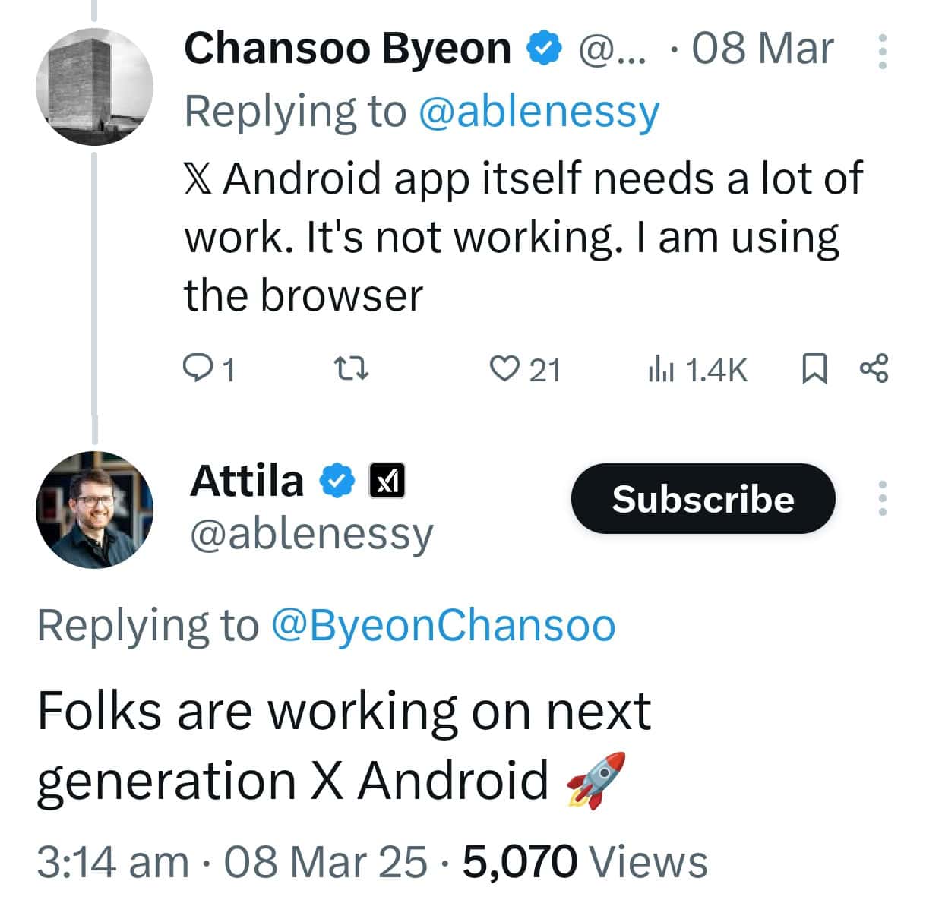View Attila's profile picture
This screenshot has width=942, height=919.
[x=94, y=509]
